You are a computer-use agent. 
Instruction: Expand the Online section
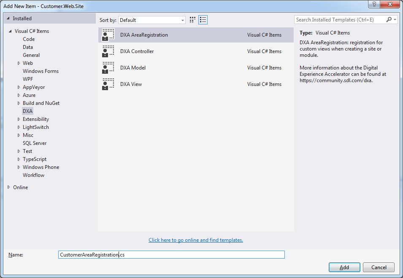[9, 187]
